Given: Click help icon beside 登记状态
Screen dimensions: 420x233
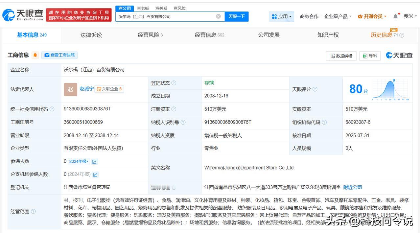Looking at the screenshot, I should click(x=174, y=83).
